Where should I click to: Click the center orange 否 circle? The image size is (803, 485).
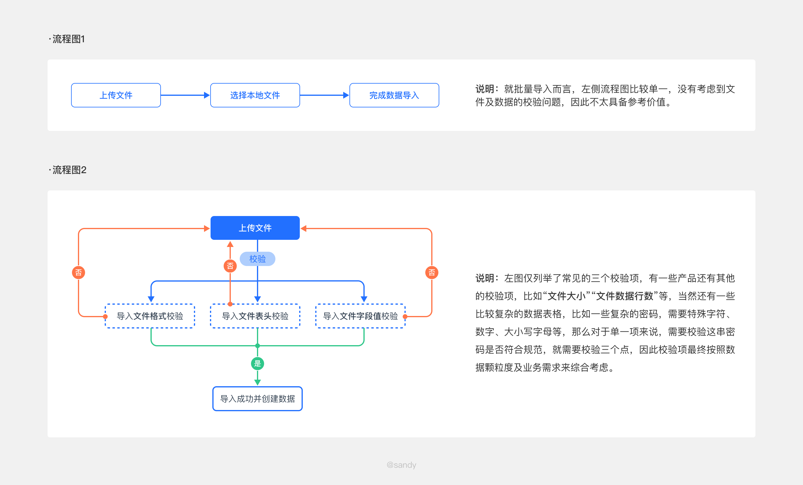230,266
